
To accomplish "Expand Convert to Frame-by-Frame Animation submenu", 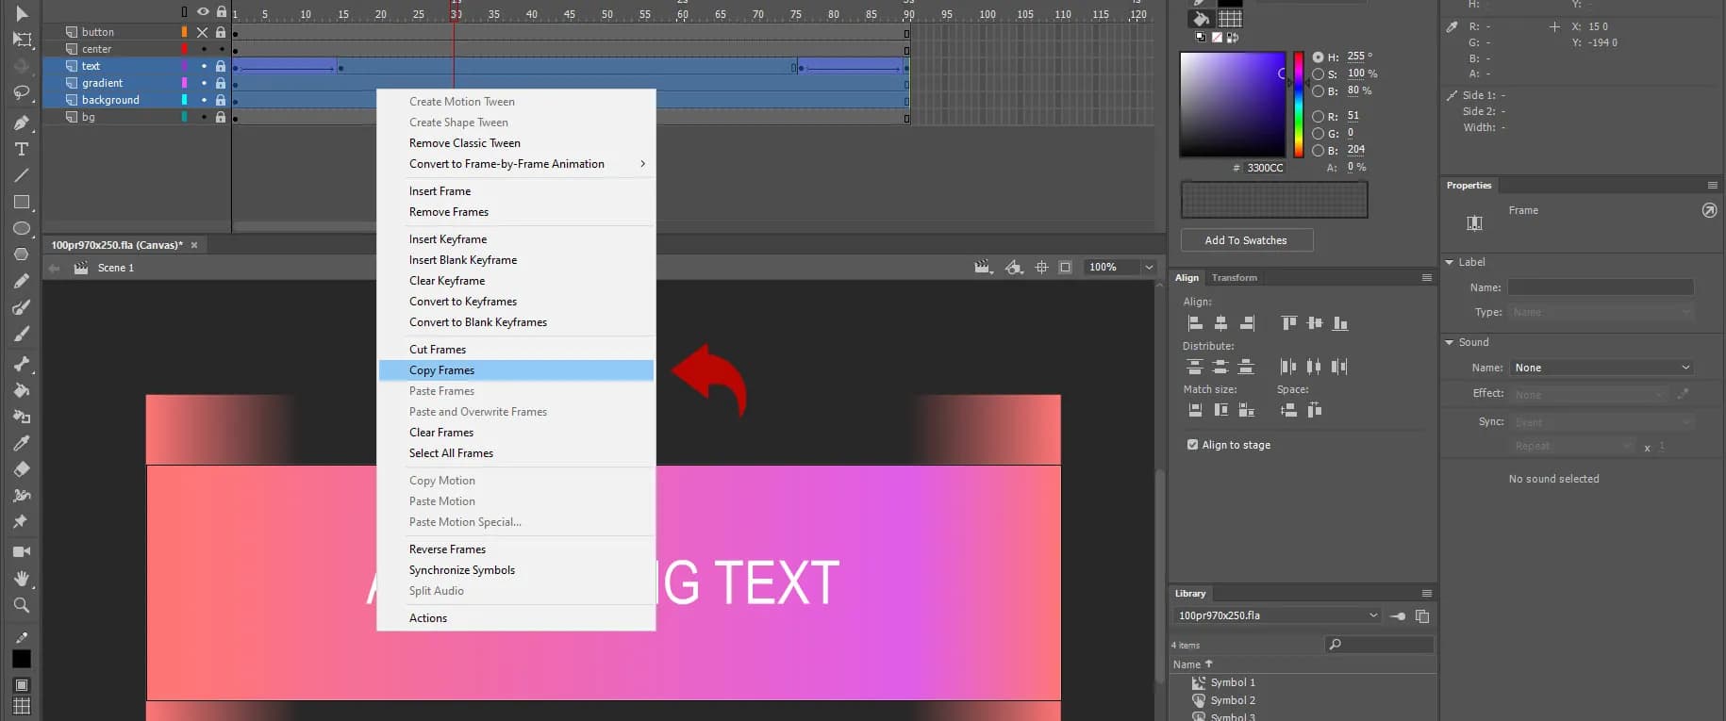I will click(x=516, y=164).
